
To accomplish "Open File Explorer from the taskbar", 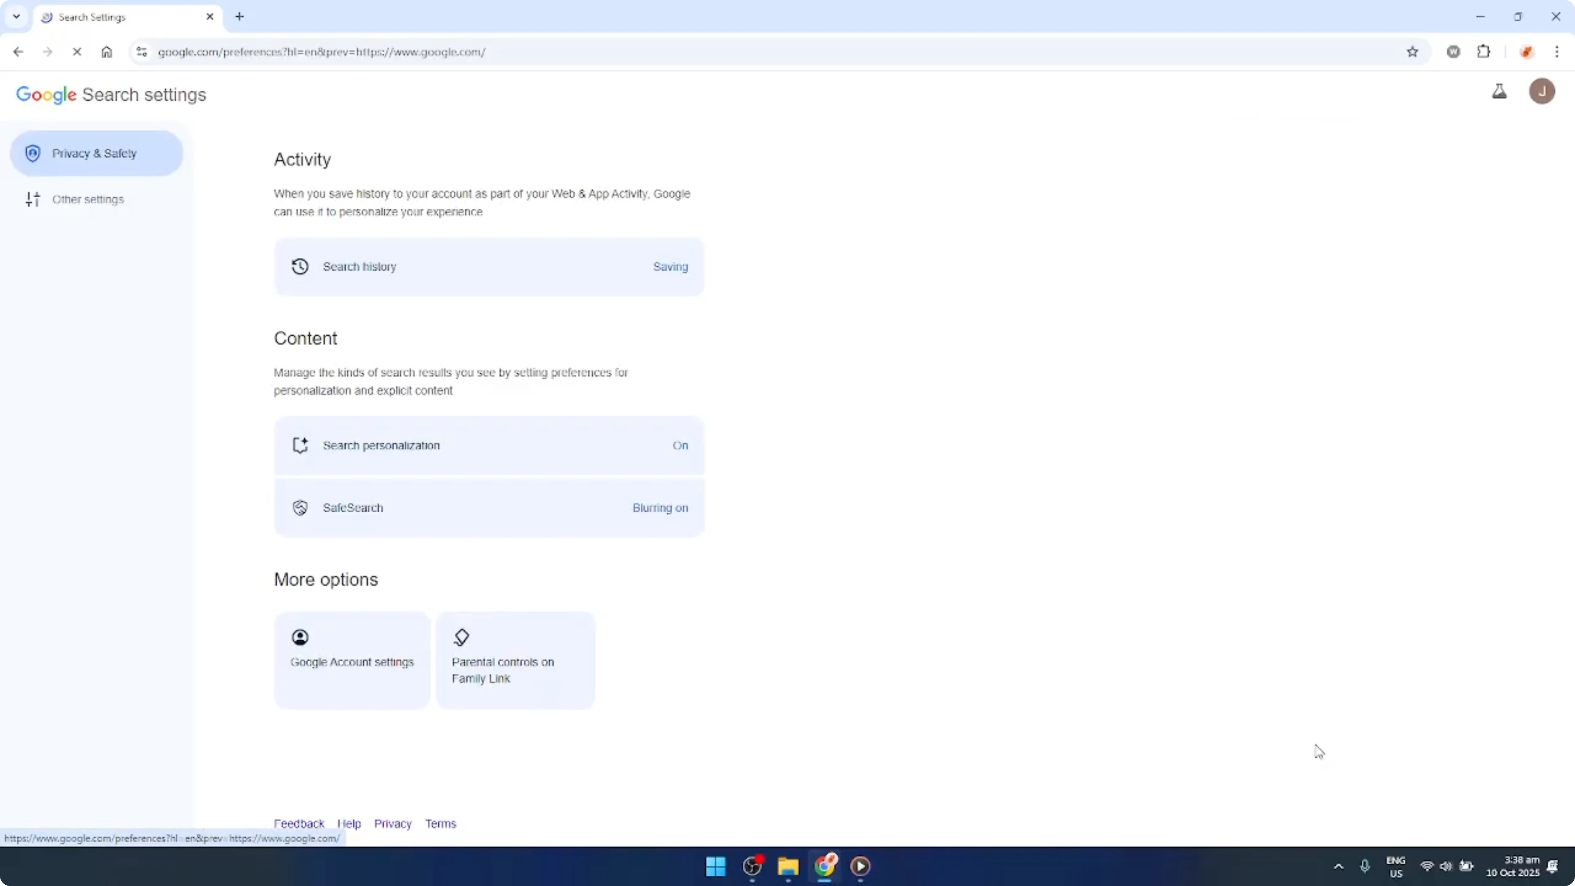I will (x=788, y=866).
